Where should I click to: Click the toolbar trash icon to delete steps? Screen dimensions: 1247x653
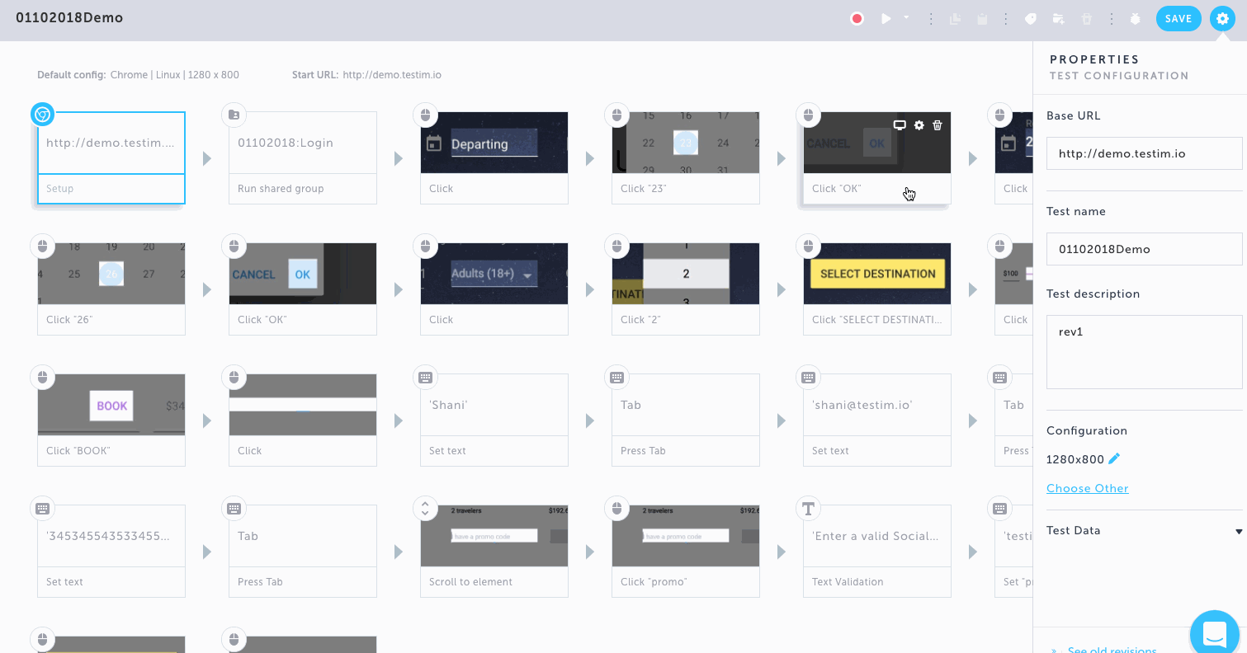1086,18
